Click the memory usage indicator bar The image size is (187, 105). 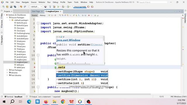80,7
